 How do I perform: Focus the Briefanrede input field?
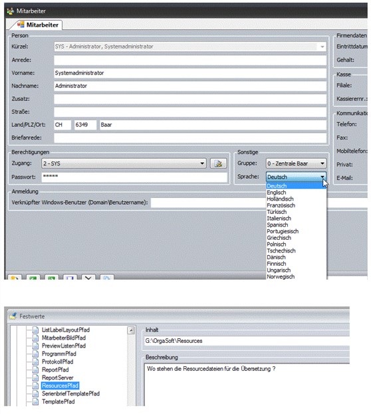(x=190, y=138)
